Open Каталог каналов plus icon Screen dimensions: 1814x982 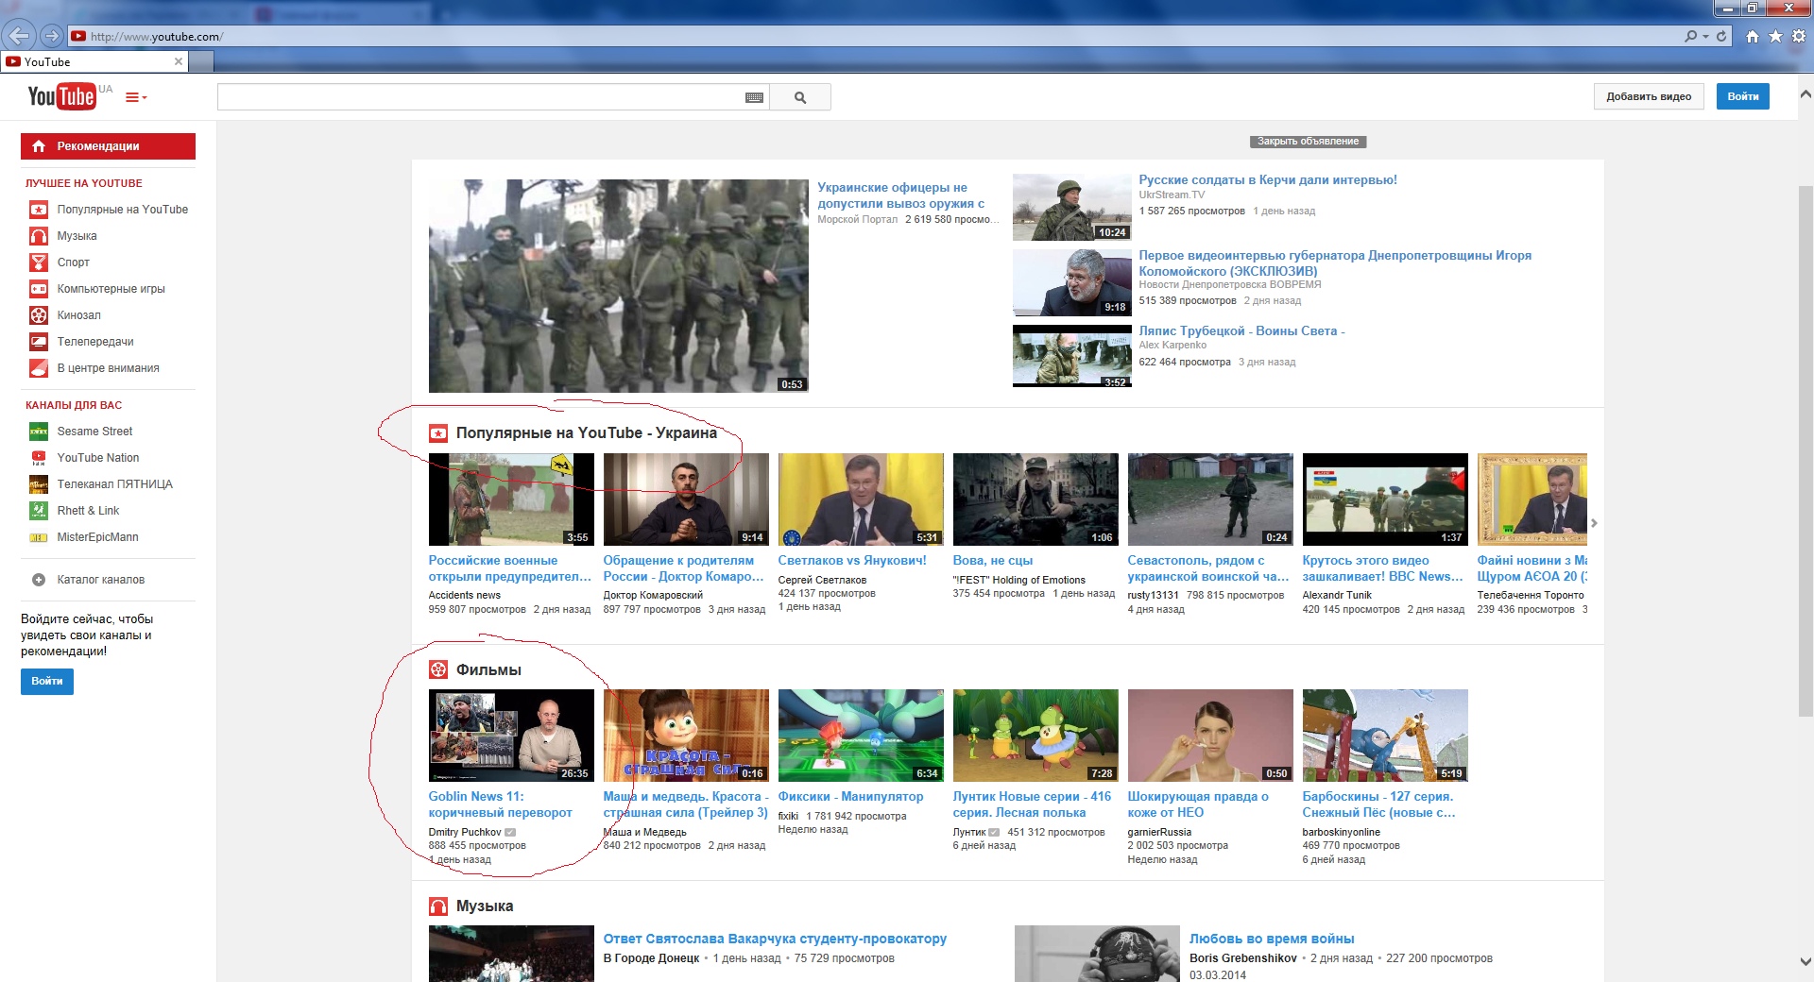pos(39,580)
